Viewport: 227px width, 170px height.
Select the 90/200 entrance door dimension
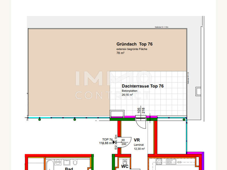point(123,142)
